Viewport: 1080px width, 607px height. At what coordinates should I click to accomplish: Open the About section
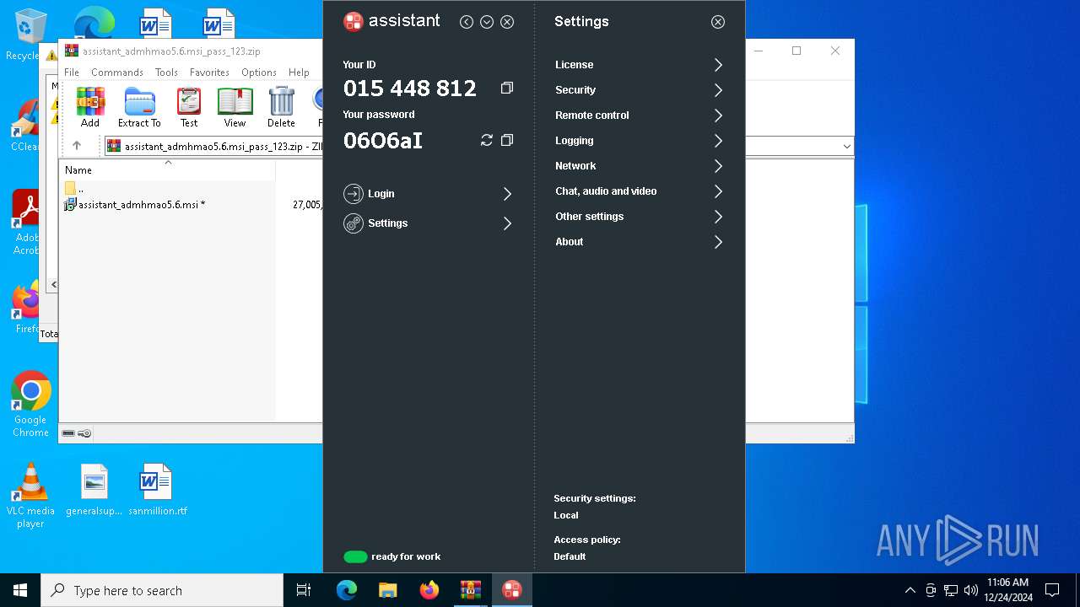coord(639,242)
